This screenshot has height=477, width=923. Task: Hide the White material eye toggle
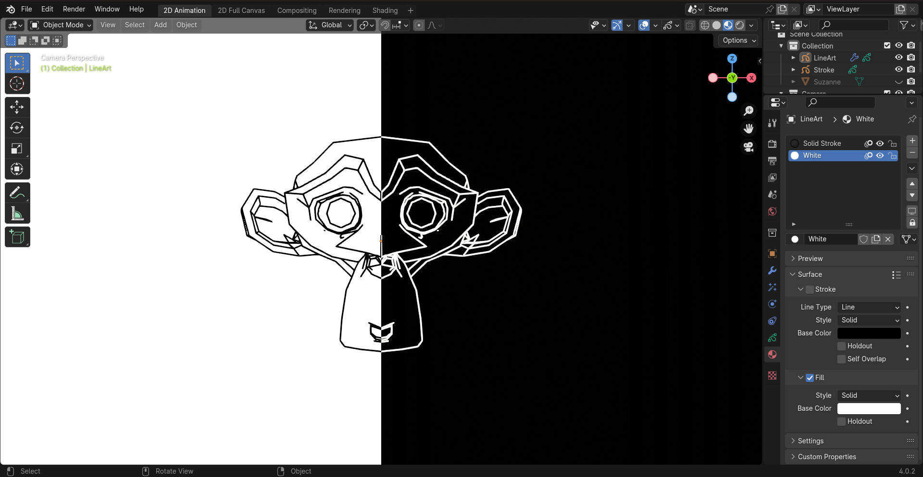click(880, 155)
